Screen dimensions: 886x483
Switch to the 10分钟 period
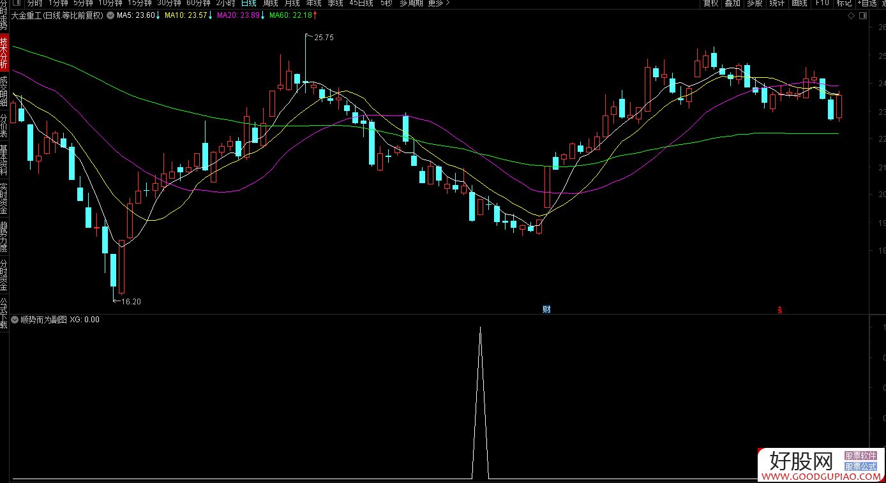(x=110, y=3)
